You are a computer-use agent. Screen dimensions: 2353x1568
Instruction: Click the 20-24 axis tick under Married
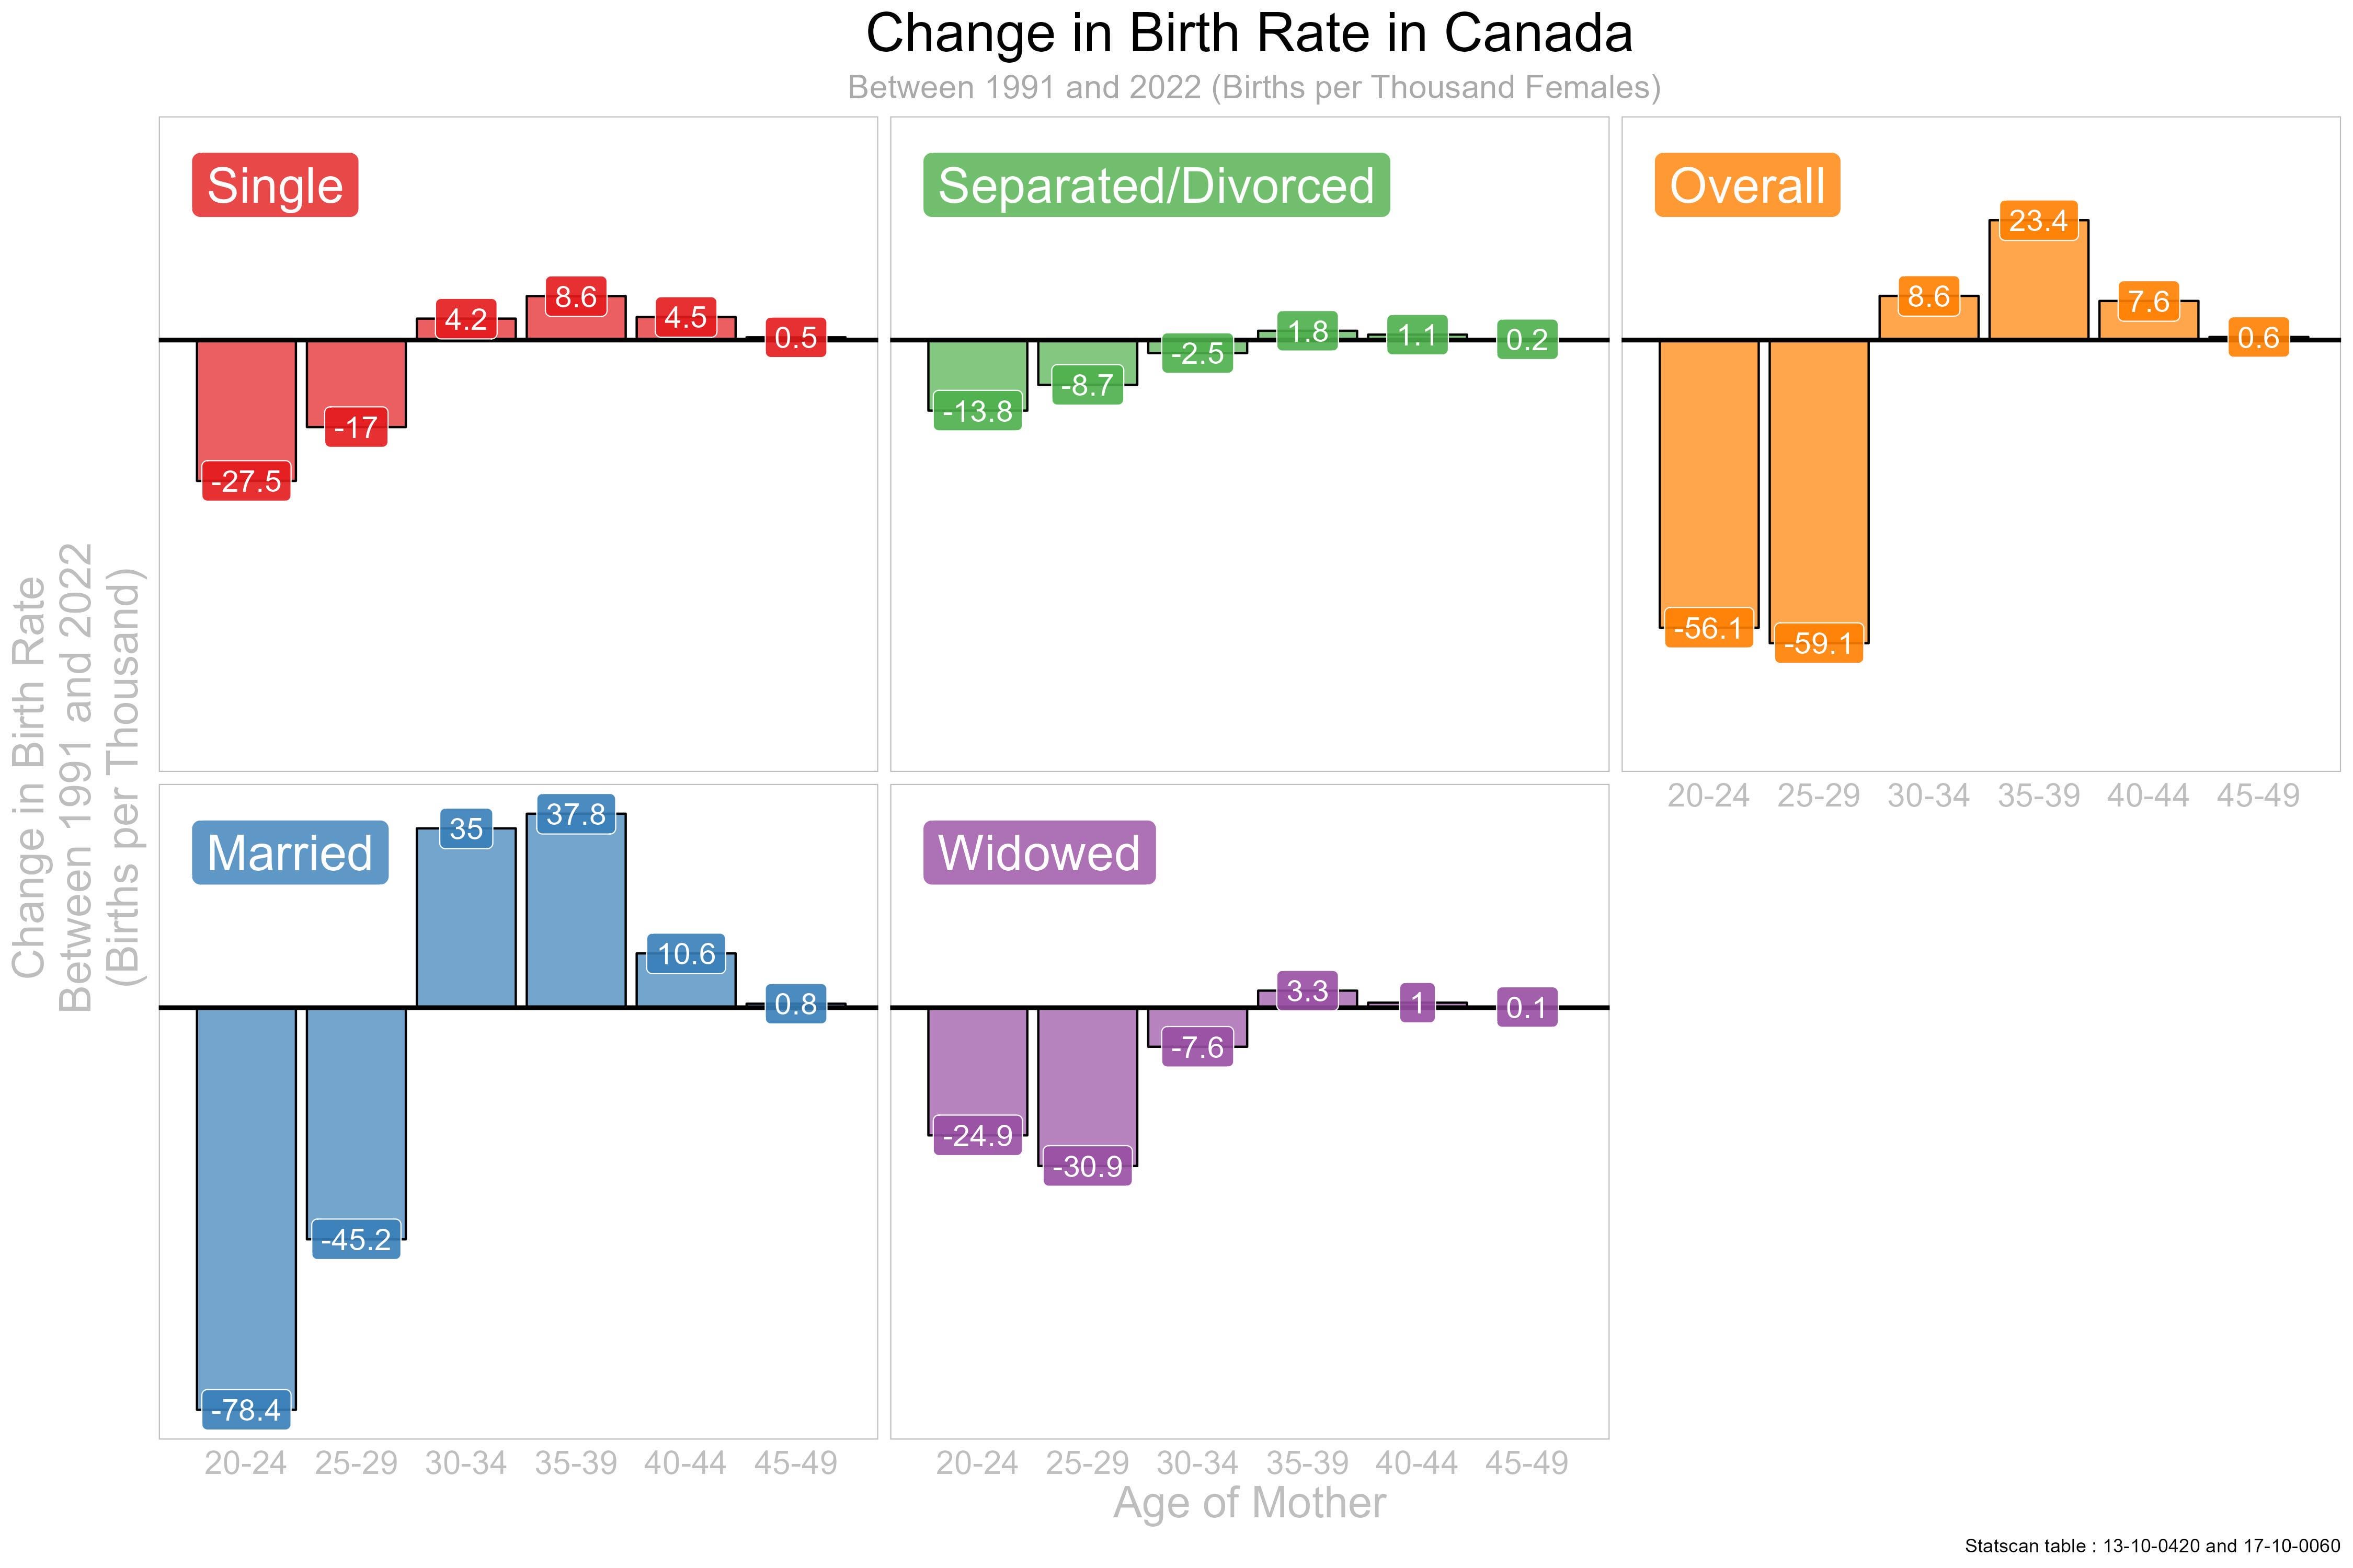[246, 1463]
